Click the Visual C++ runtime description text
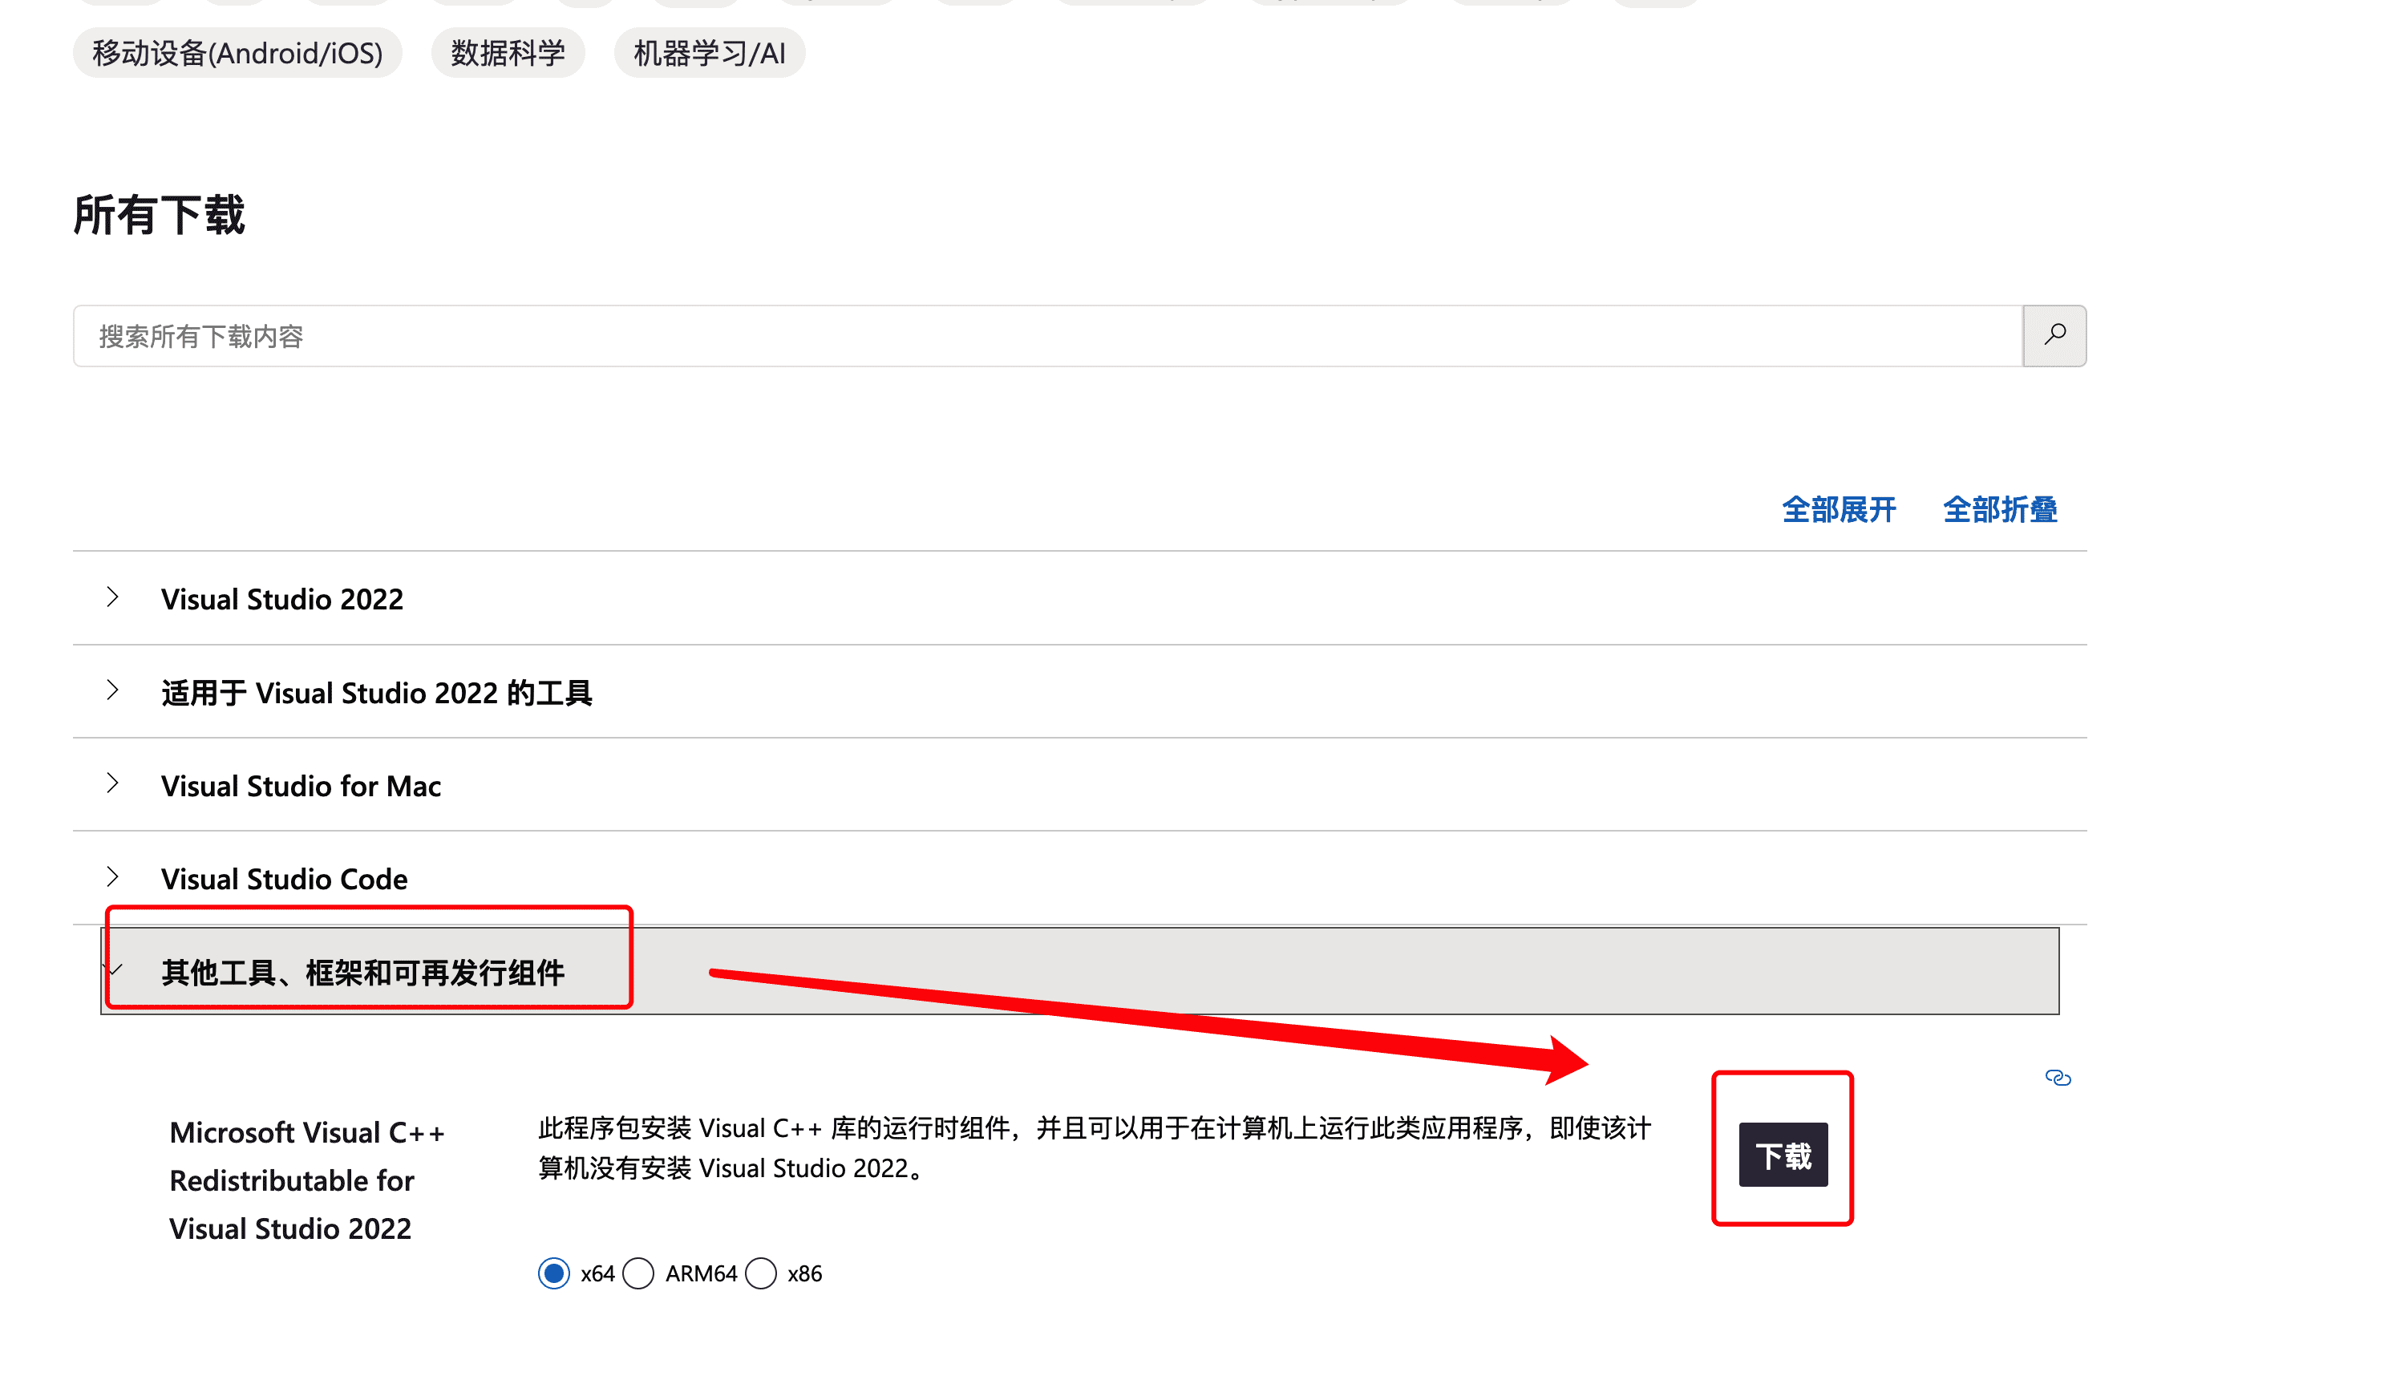2388x1376 pixels. (x=1095, y=1147)
